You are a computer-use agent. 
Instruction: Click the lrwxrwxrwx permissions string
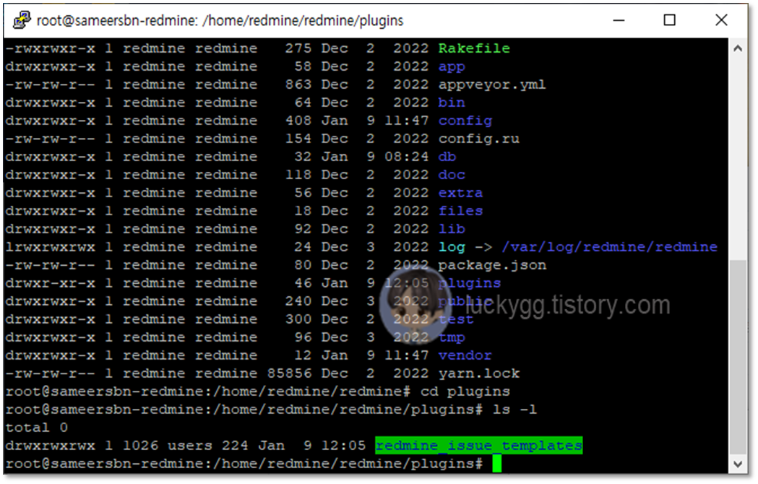[51, 247]
